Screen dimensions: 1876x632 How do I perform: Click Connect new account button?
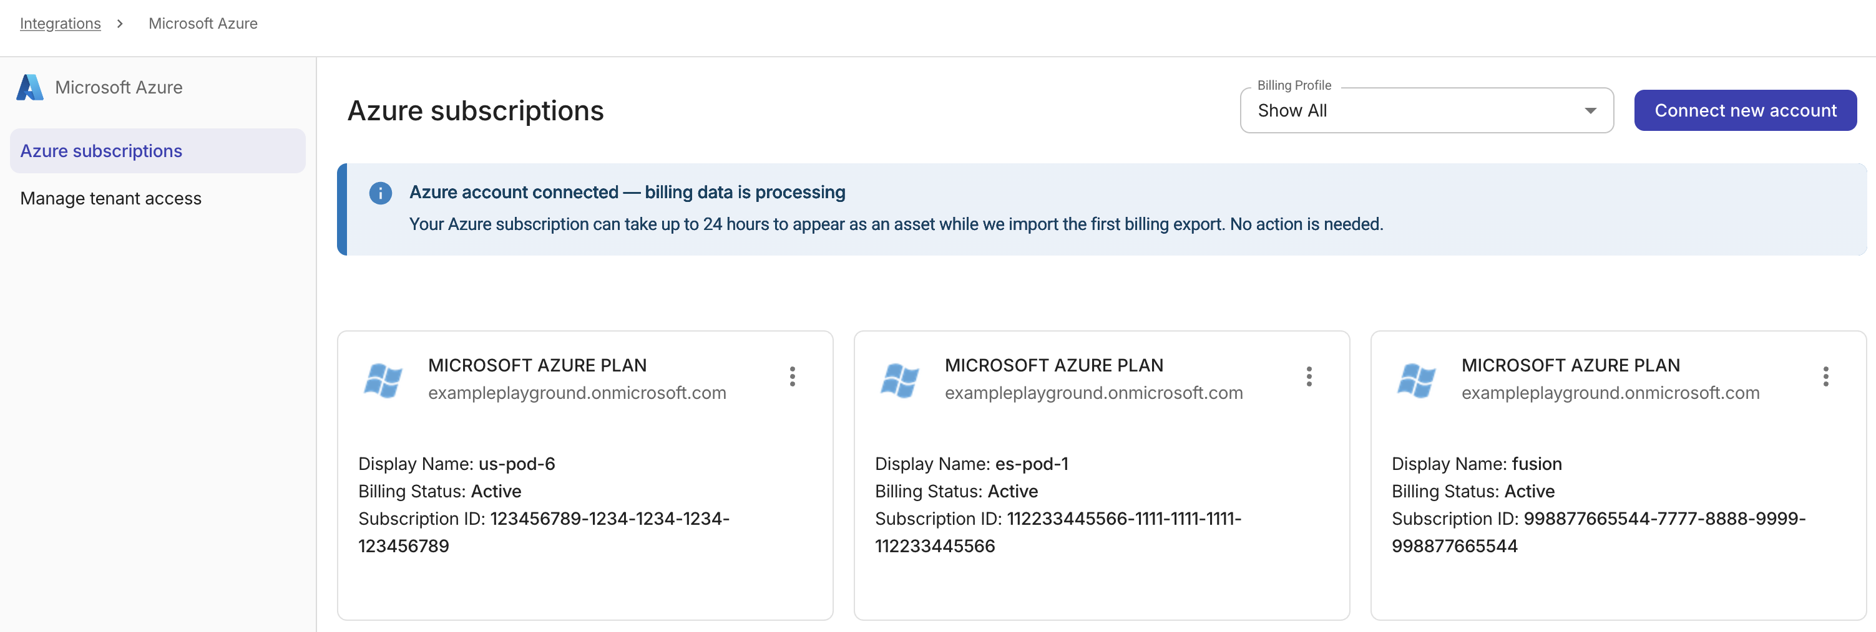point(1745,110)
